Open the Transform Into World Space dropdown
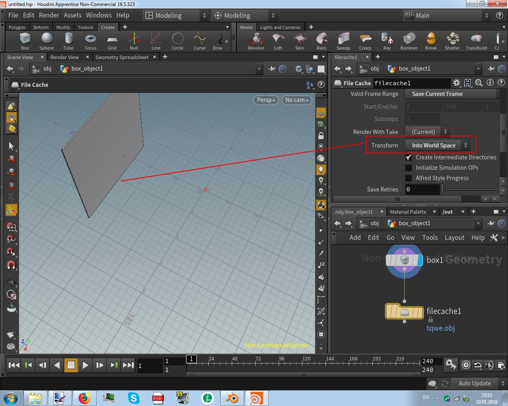Image resolution: width=508 pixels, height=406 pixels. point(437,146)
